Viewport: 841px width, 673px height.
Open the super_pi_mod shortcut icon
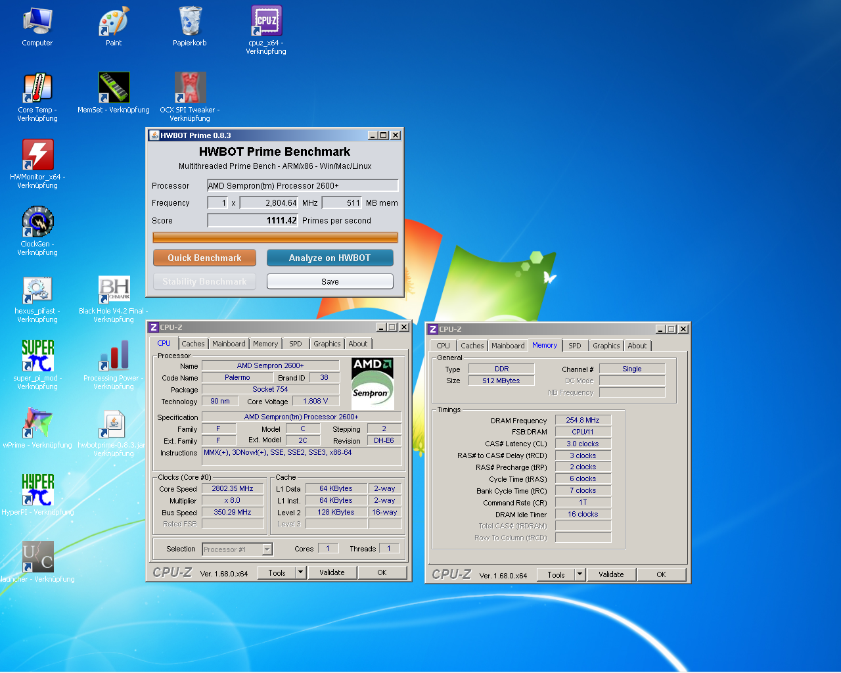click(37, 365)
